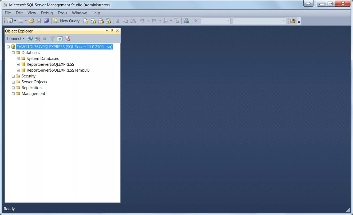Viewport: 353px width, 215px height.
Task: Open the Edit menu
Action: click(x=19, y=13)
